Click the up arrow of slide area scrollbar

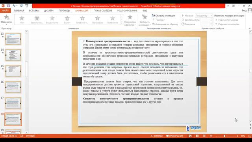tap(250, 32)
